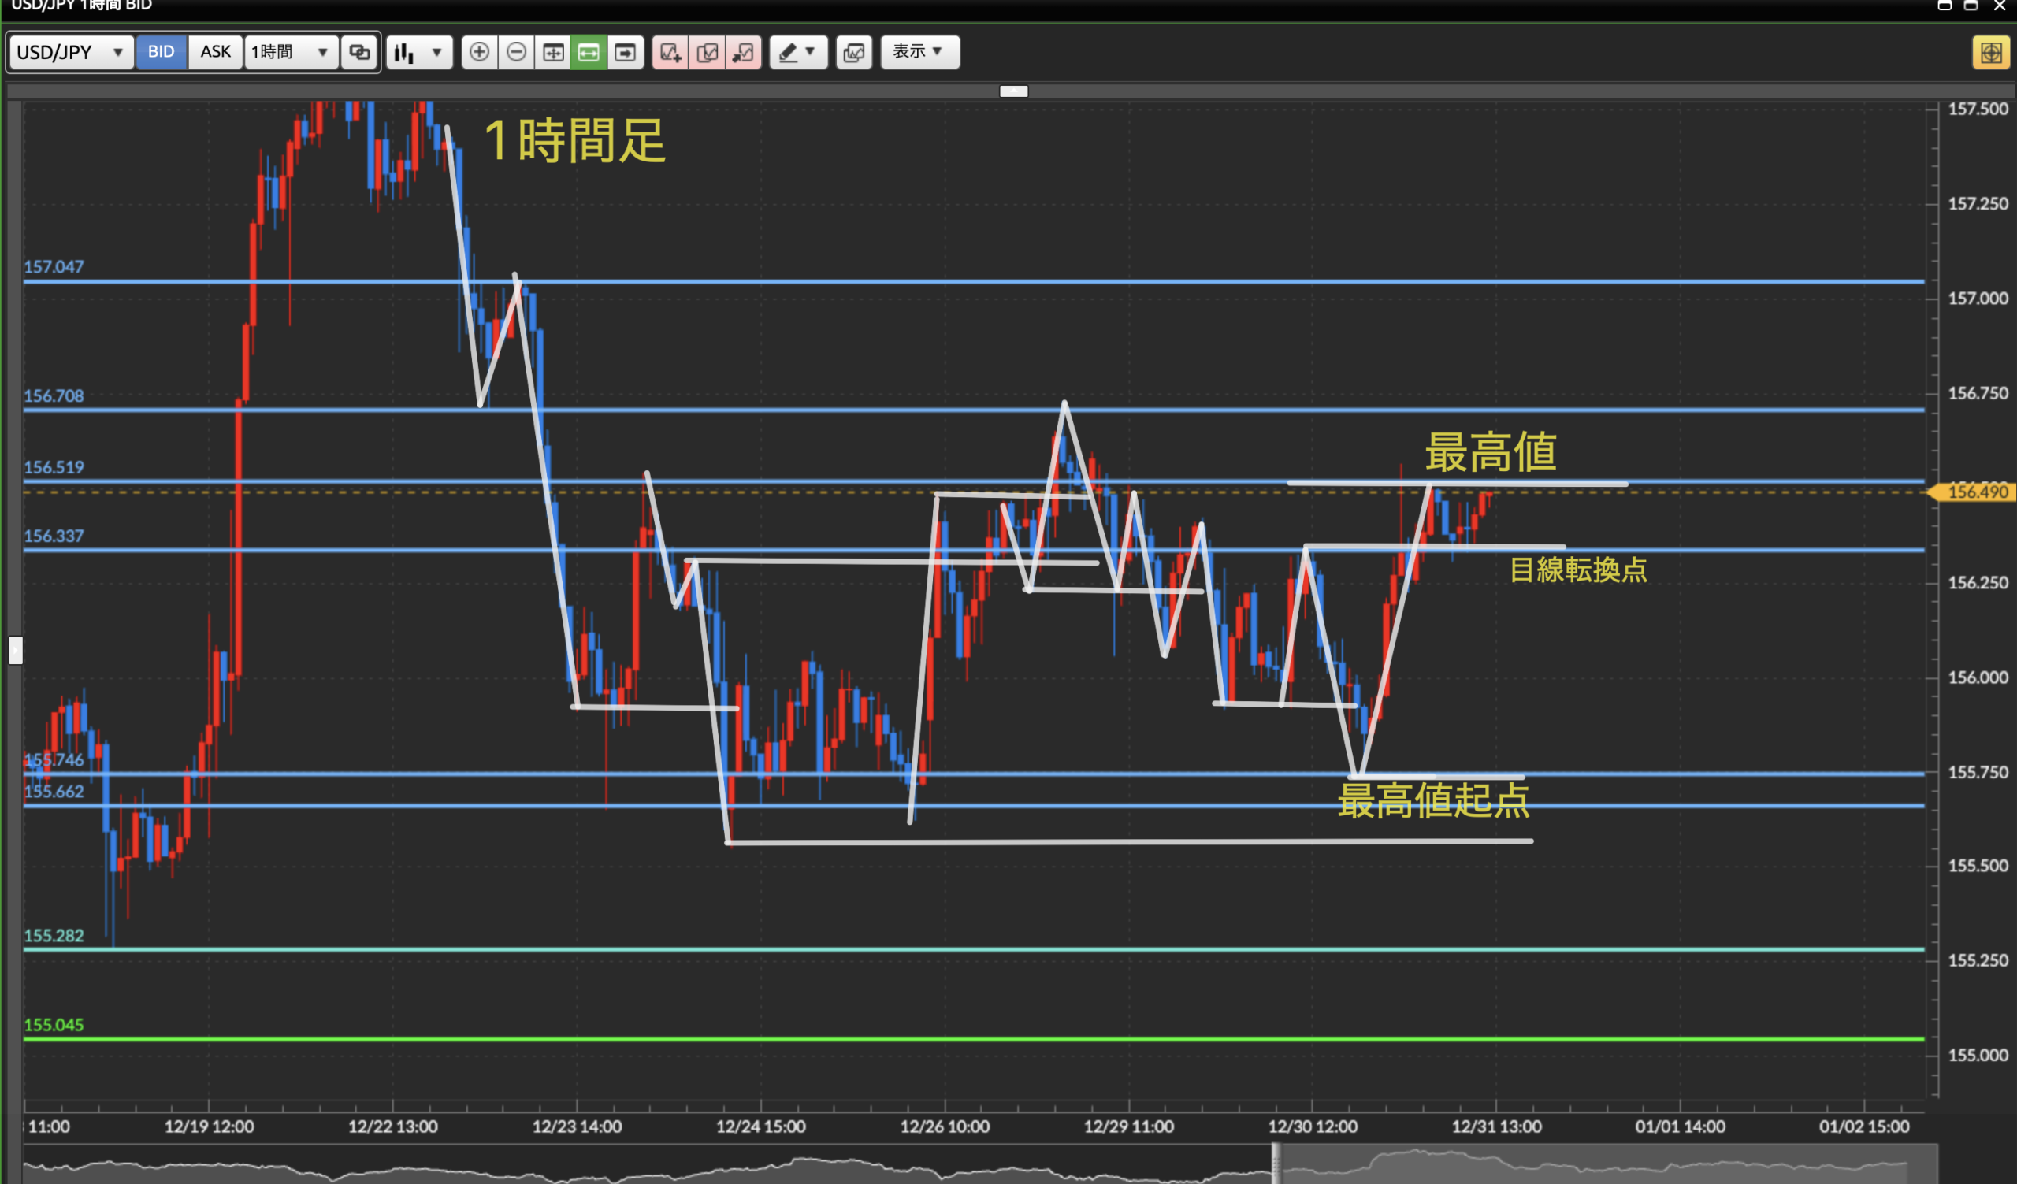Click the collapse handle above the chart
This screenshot has height=1184, width=2017.
[1013, 91]
